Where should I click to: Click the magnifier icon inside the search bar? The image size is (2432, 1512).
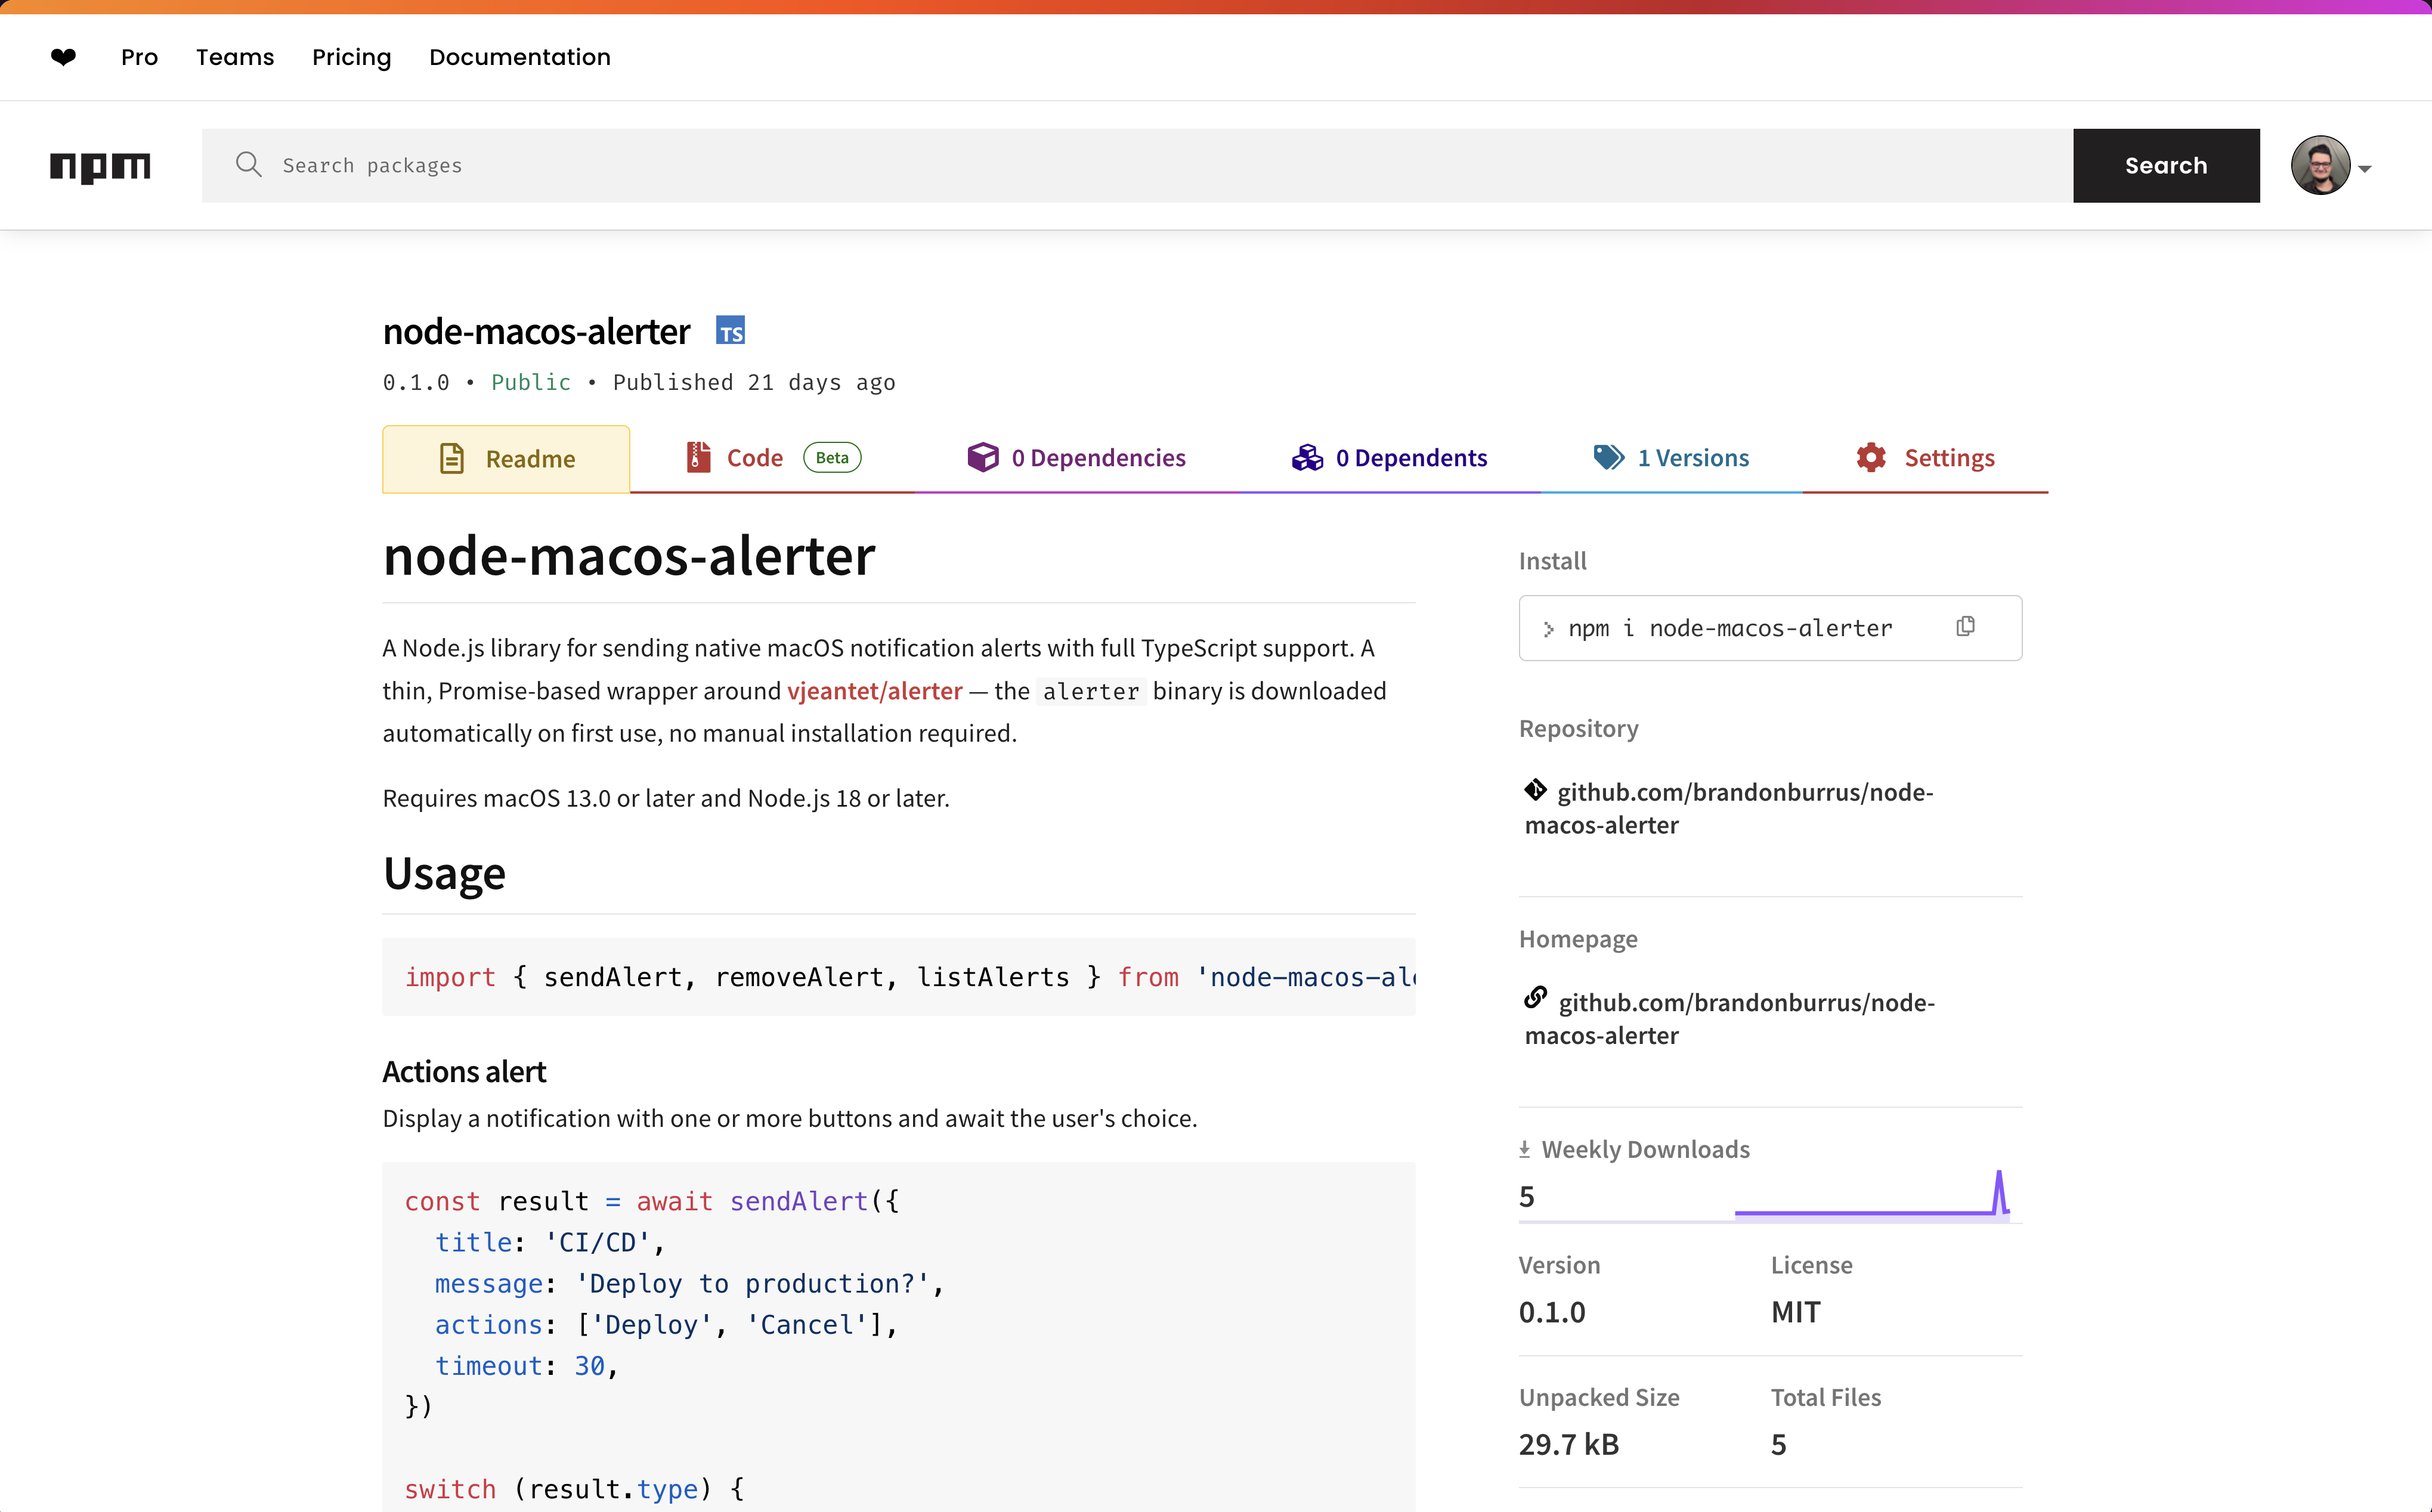(x=249, y=165)
